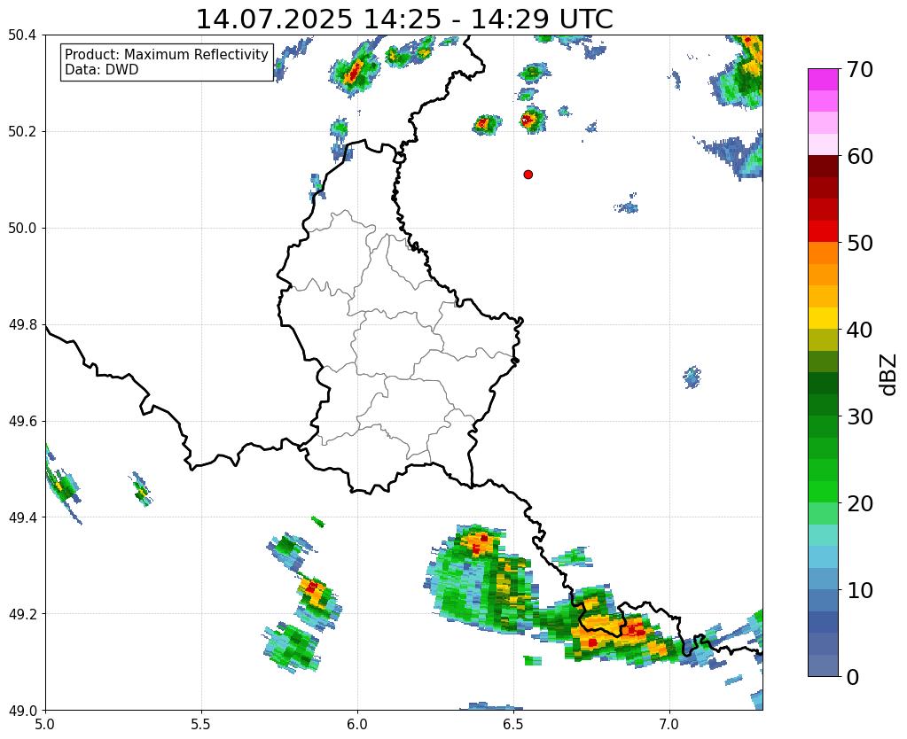The height and width of the screenshot is (739, 907).
Task: Click the longitude axis label '6.0'
Action: [x=357, y=725]
